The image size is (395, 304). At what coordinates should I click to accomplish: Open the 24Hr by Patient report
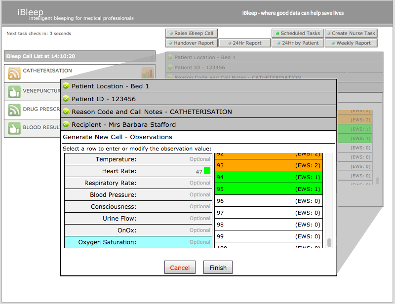[298, 43]
